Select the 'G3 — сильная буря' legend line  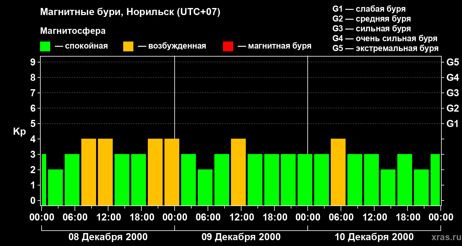[372, 29]
